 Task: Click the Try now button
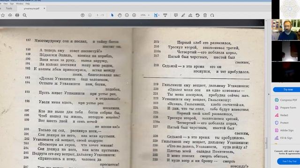[288, 90]
